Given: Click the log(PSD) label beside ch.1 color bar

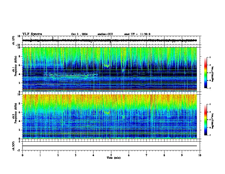Looking at the screenshot, I should 213,74.
